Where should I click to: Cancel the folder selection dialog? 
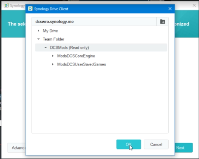(x=156, y=144)
